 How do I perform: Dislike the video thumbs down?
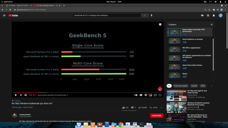pyautogui.click(x=133, y=108)
